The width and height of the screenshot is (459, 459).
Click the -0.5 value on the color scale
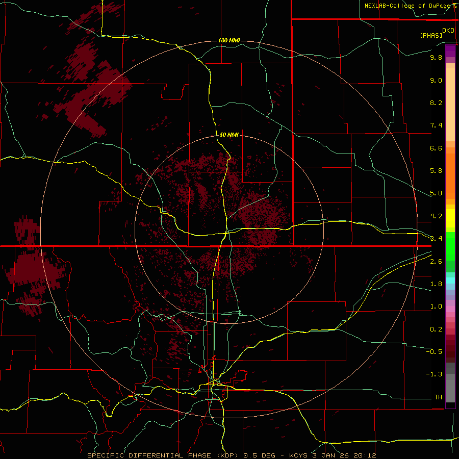434,352
